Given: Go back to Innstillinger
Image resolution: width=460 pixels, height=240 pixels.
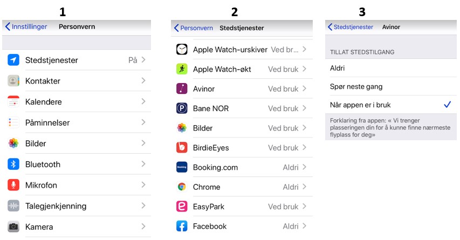Looking at the screenshot, I should point(26,27).
